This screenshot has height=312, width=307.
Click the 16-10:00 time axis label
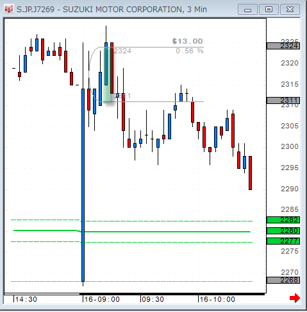(217, 299)
